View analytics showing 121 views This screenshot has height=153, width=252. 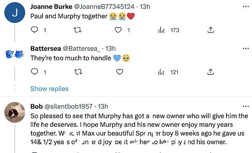pos(168,72)
